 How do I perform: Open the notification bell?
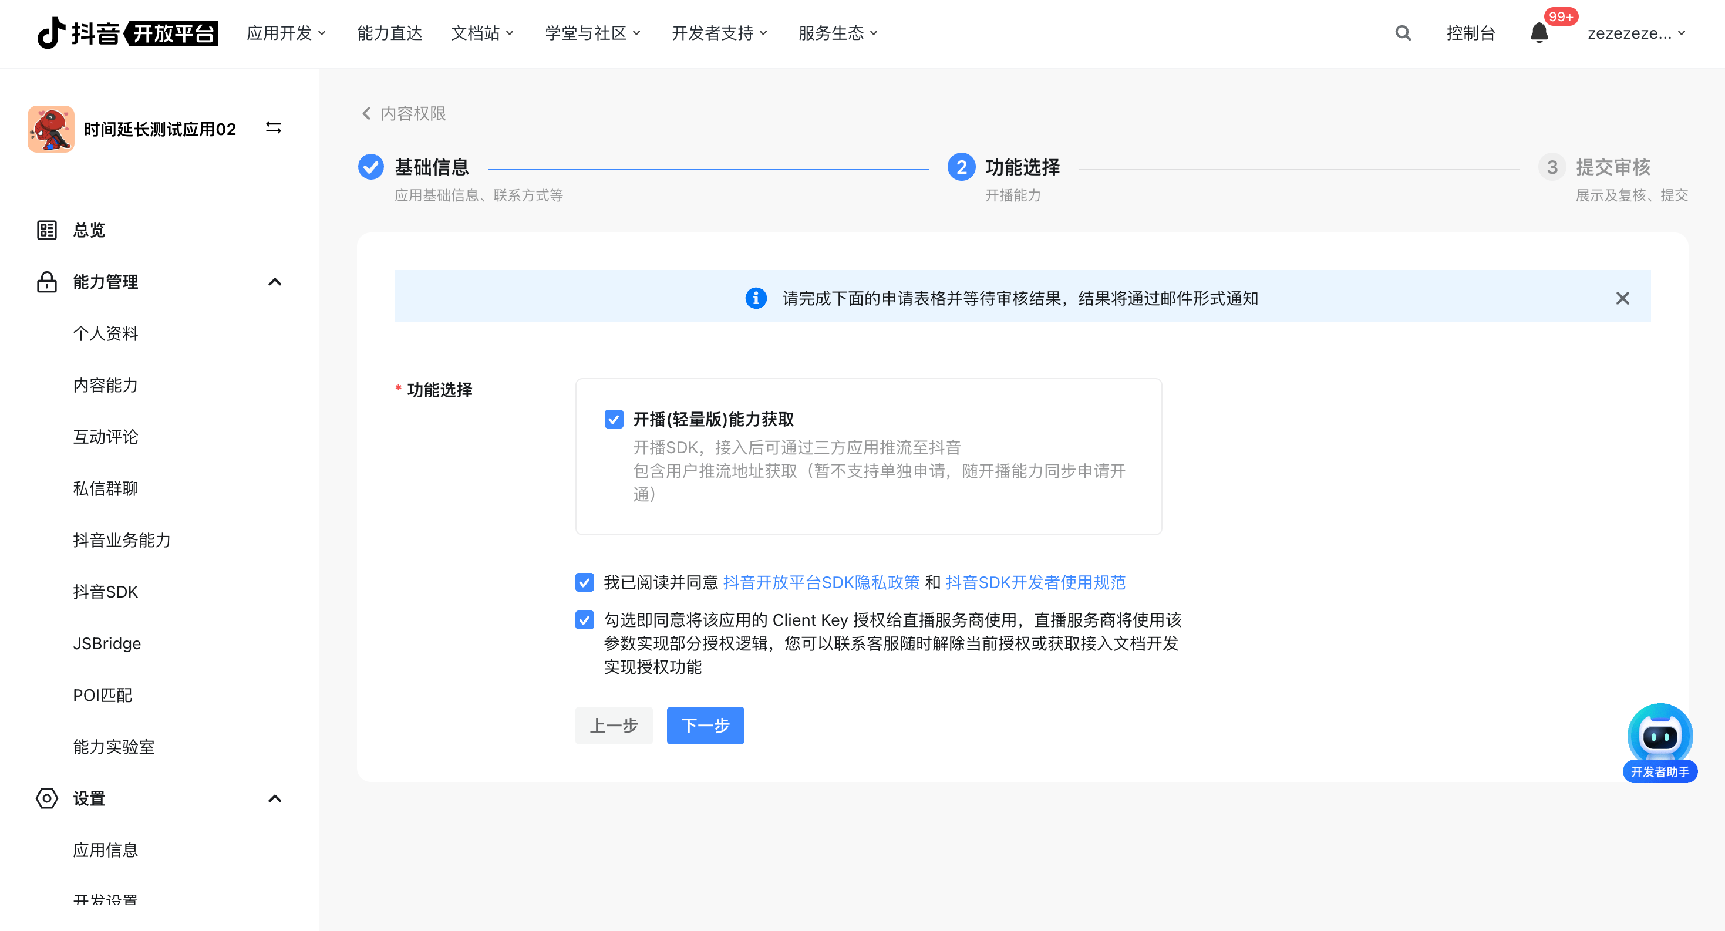click(x=1539, y=33)
